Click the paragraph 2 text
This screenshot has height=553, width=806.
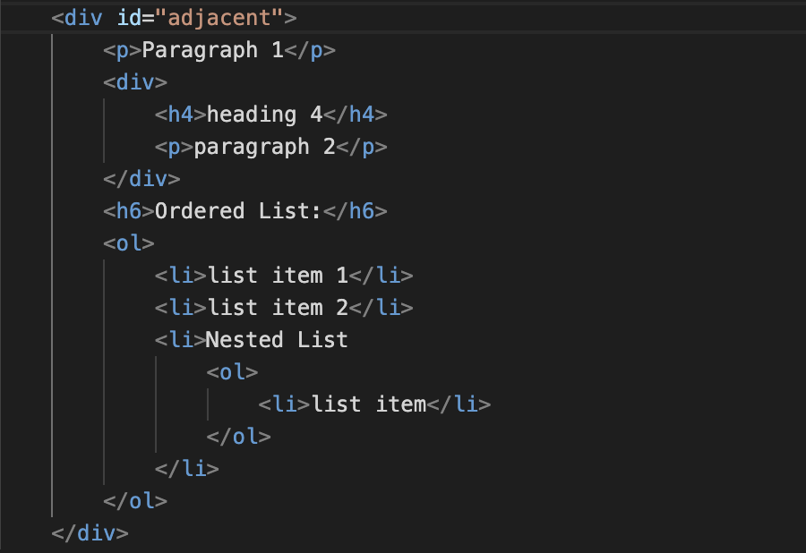click(x=265, y=147)
